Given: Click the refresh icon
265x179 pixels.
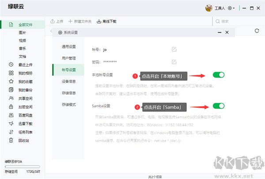Looking at the screenshot, I should [x=257, y=31].
